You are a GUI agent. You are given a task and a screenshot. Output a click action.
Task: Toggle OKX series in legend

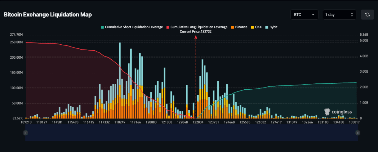coord(256,27)
